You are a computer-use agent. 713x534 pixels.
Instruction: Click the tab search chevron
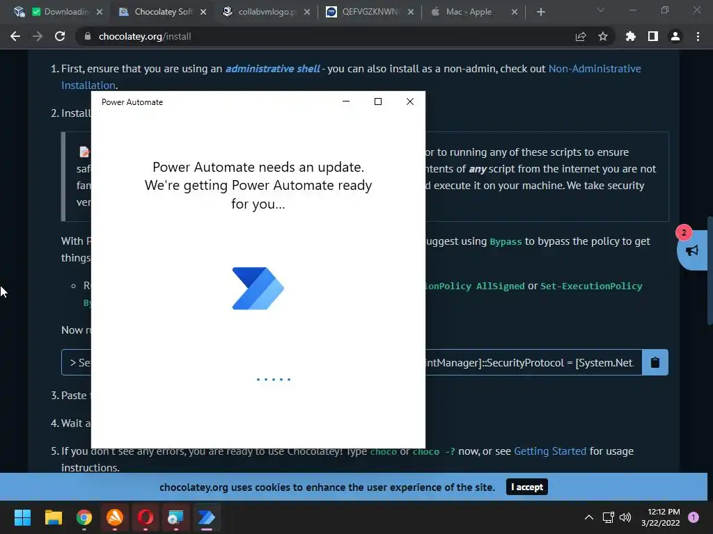tap(601, 10)
